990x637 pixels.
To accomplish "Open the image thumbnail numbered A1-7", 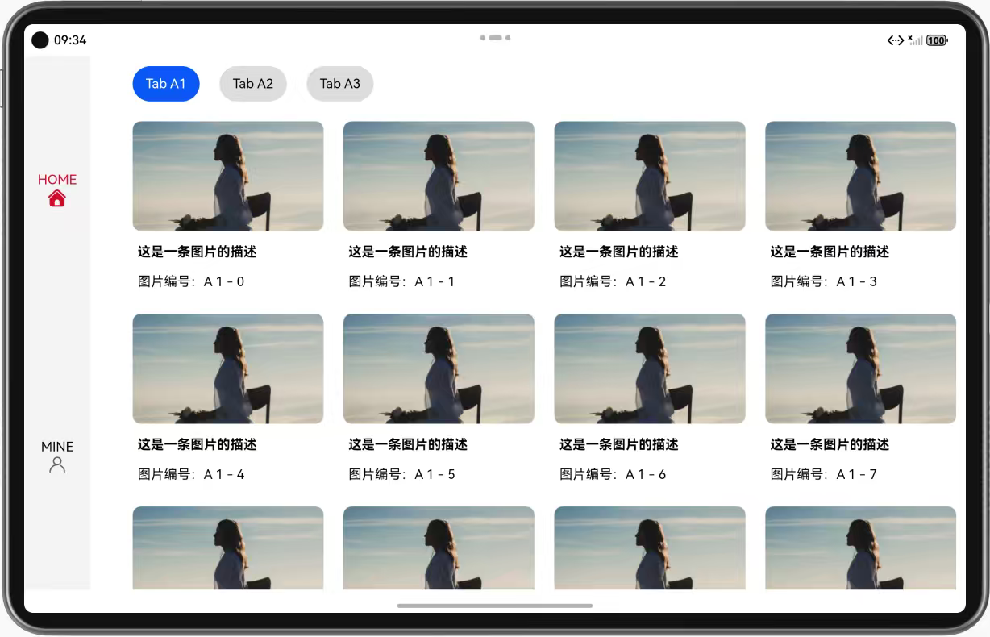I will click(861, 369).
